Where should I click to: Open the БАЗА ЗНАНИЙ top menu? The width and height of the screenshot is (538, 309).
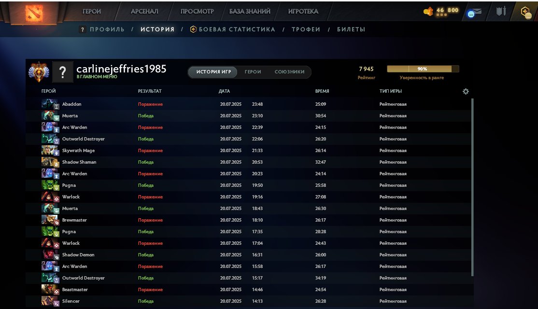(x=250, y=11)
